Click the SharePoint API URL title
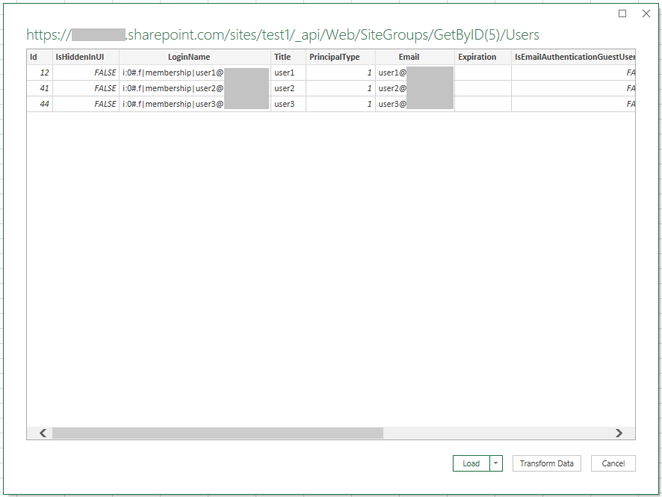Screen dimensions: 662x497 point(282,34)
